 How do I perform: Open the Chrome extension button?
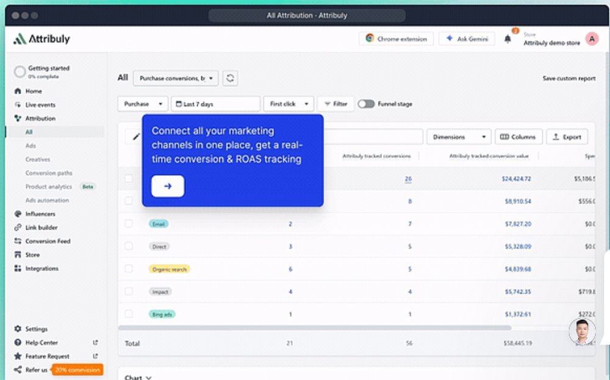[x=396, y=39]
